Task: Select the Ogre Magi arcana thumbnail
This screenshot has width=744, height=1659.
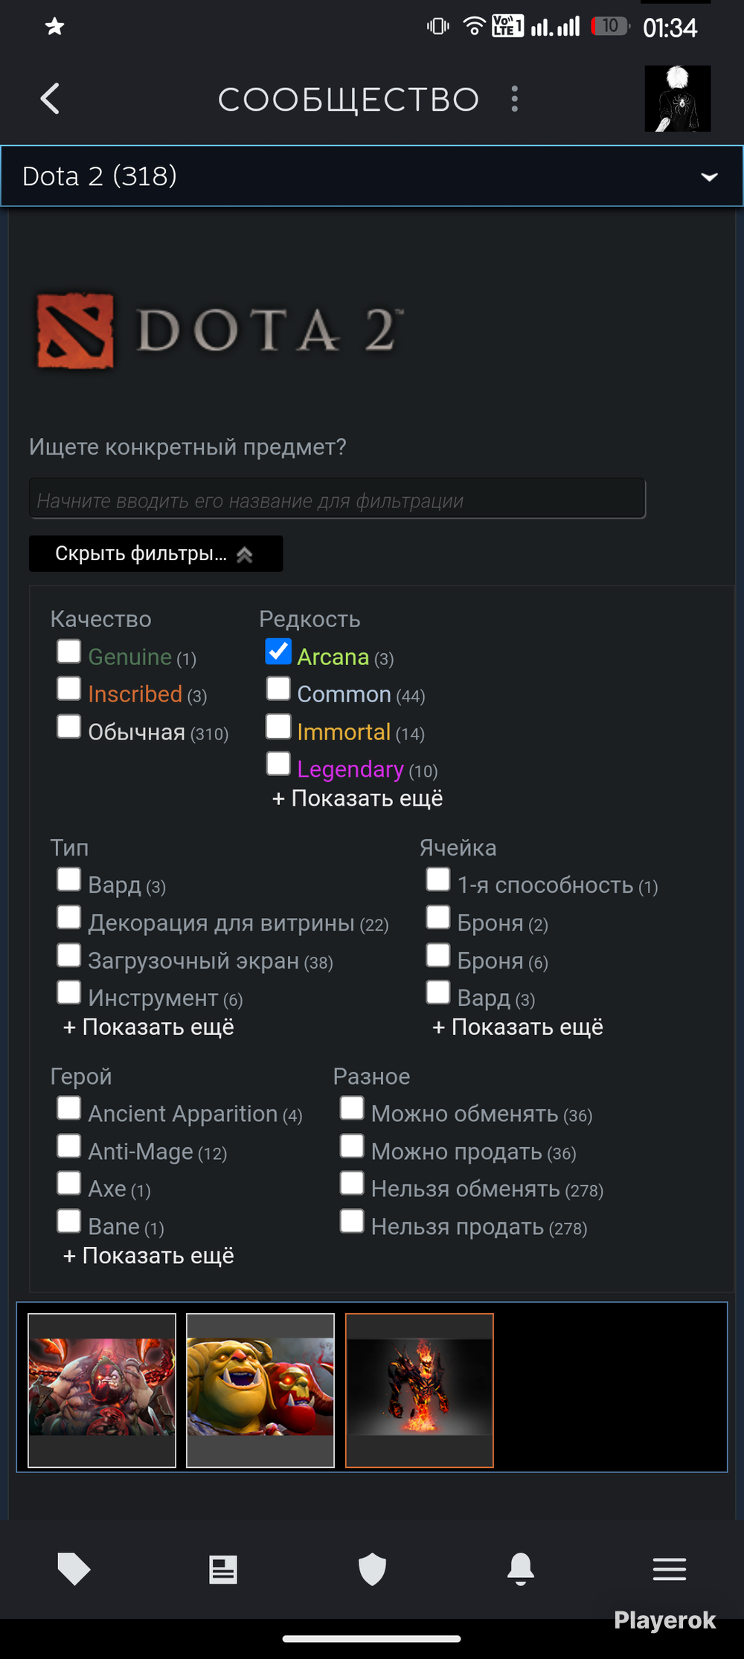Action: (260, 1390)
